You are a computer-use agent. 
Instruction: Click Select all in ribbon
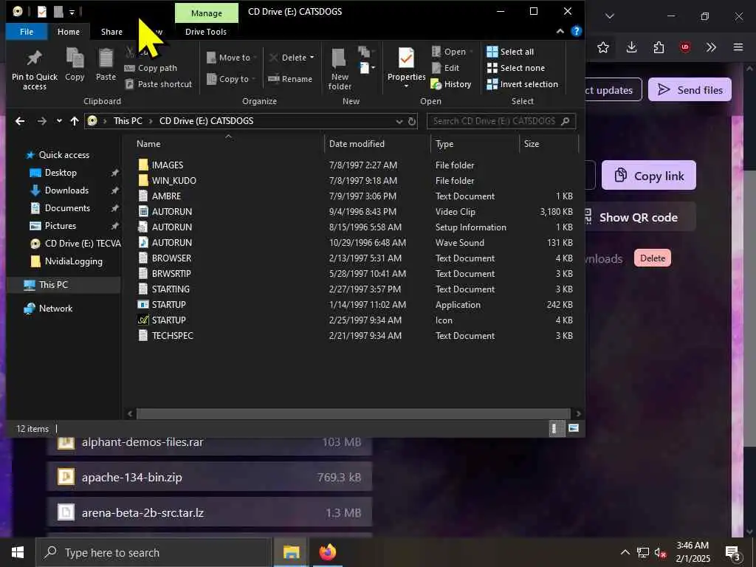pyautogui.click(x=510, y=52)
